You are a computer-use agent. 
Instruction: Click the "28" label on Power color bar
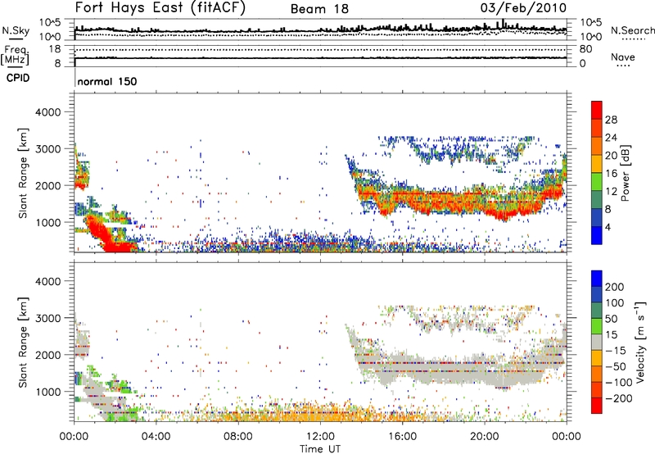point(611,120)
